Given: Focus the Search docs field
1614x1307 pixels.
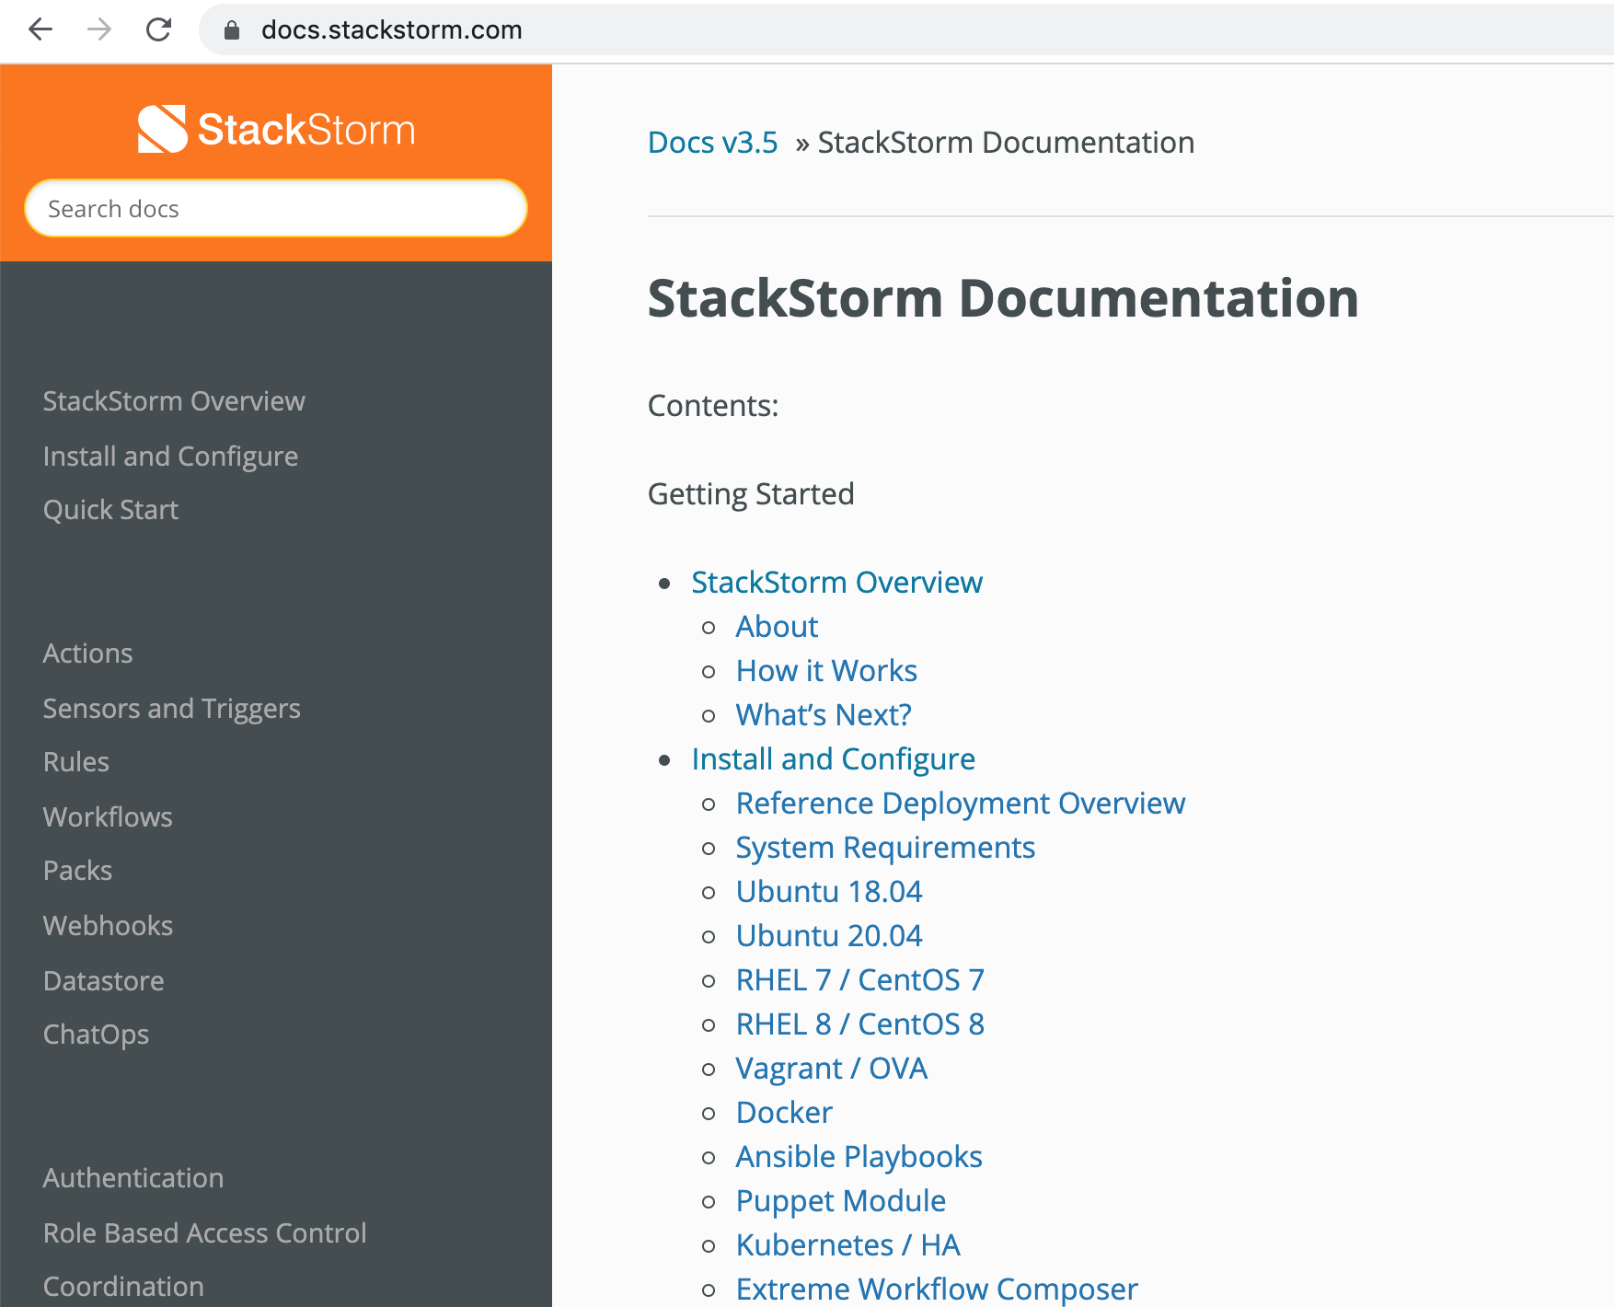Looking at the screenshot, I should [276, 208].
